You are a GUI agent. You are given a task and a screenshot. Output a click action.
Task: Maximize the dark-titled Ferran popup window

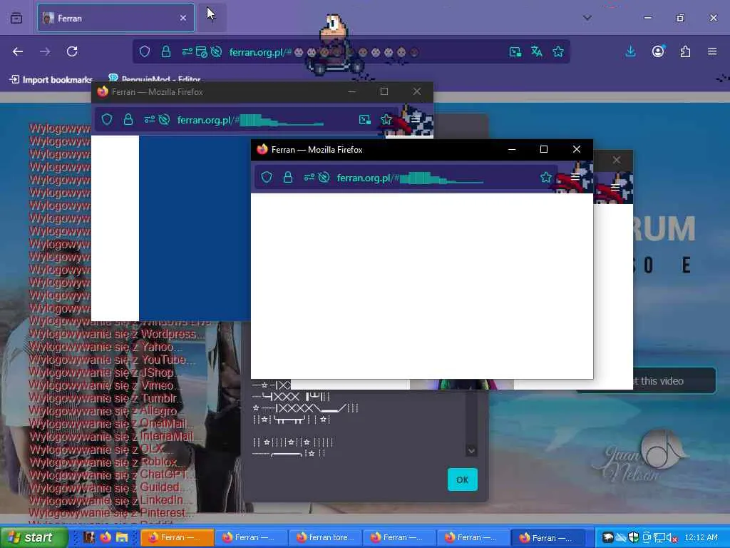(384, 91)
